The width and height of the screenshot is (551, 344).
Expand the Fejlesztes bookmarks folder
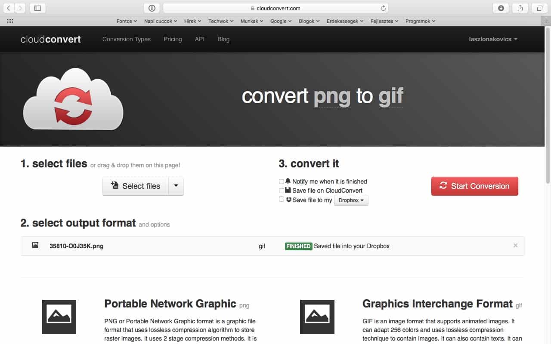(x=384, y=21)
